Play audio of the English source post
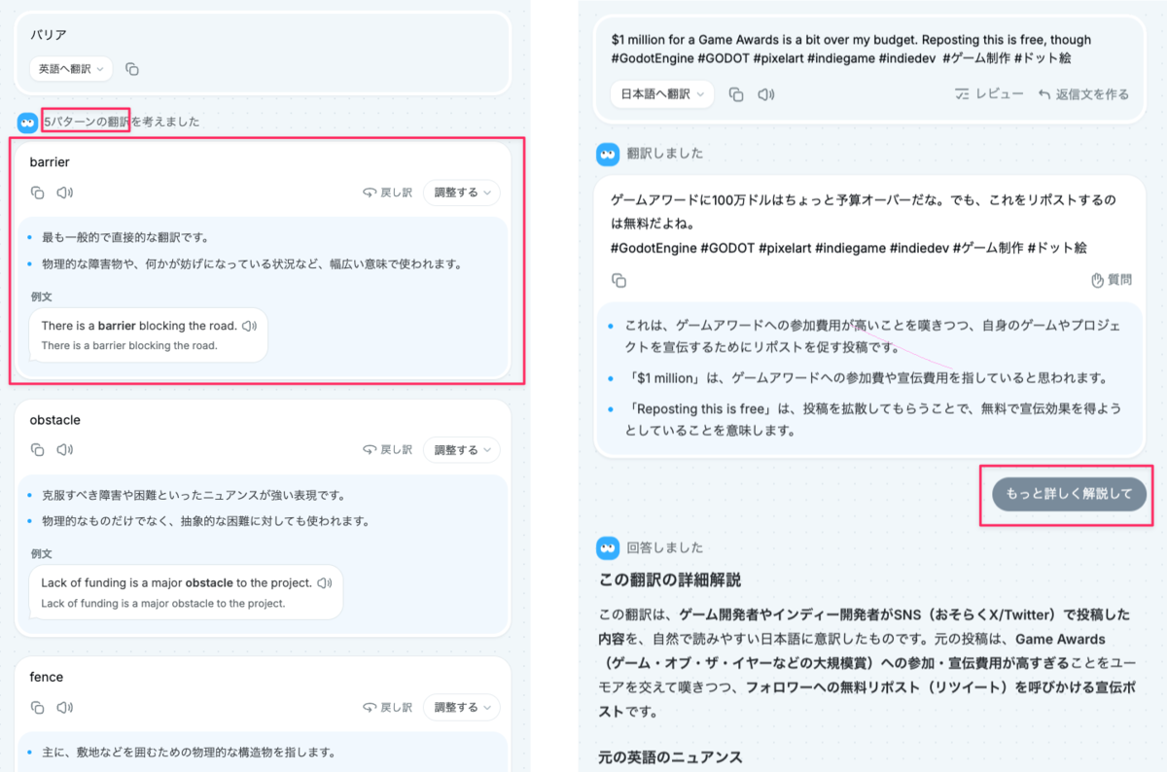The height and width of the screenshot is (772, 1167). [x=766, y=94]
